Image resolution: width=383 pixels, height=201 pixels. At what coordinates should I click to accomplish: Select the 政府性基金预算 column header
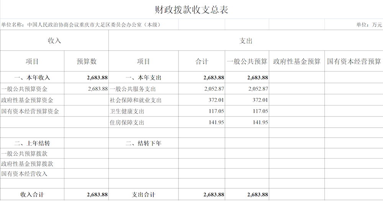coord(297,62)
